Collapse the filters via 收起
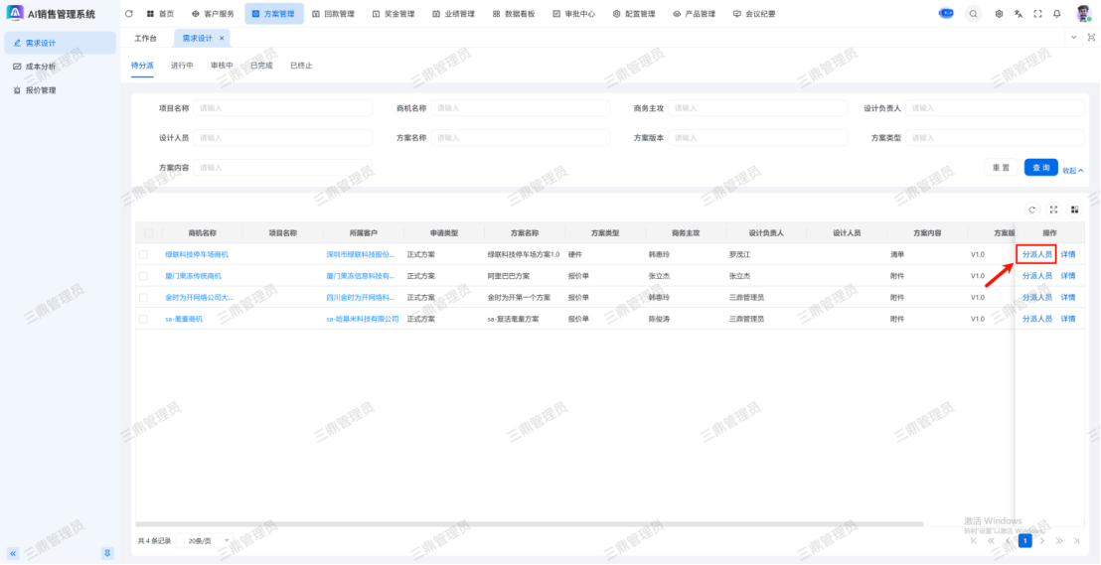The image size is (1101, 565). tap(1073, 170)
